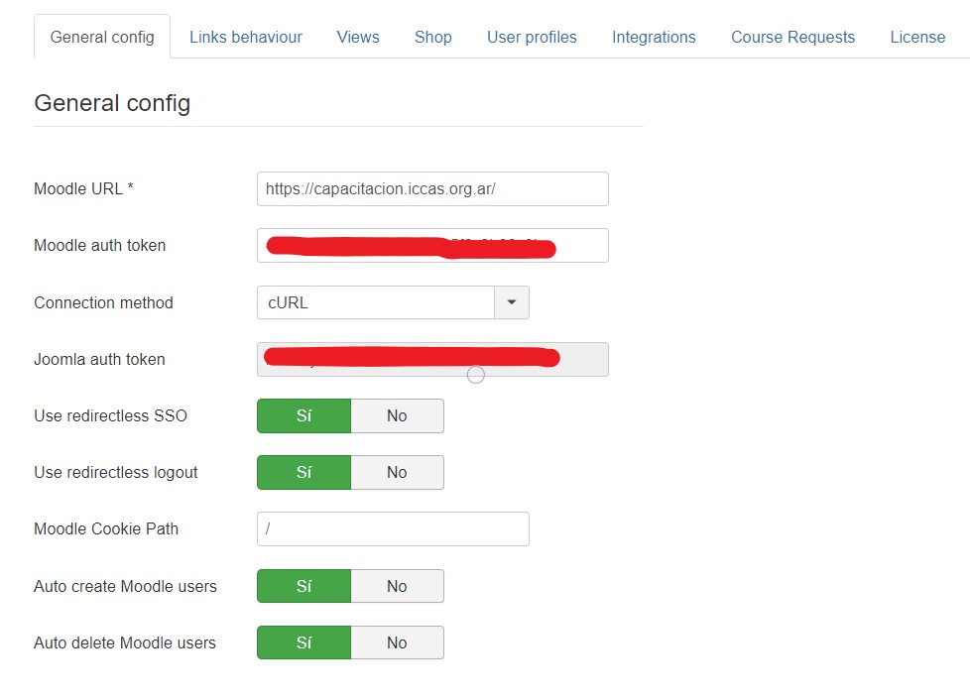Enable Sí for Use redirectless SSO
Image resolution: width=970 pixels, height=699 pixels.
click(x=303, y=415)
